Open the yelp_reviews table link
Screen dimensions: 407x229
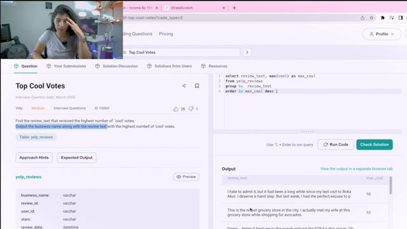coord(28,177)
